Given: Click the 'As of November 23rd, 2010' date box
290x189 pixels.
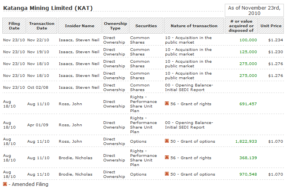Looking at the screenshot, I should click(254, 10).
